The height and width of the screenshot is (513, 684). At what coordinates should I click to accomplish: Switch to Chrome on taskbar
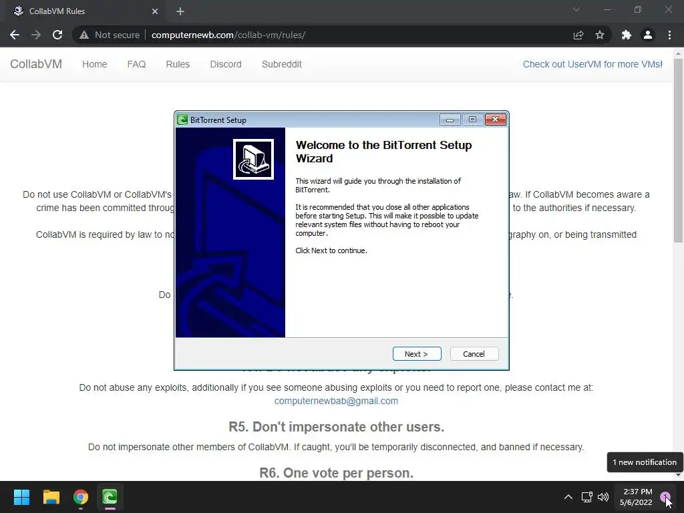[81, 497]
